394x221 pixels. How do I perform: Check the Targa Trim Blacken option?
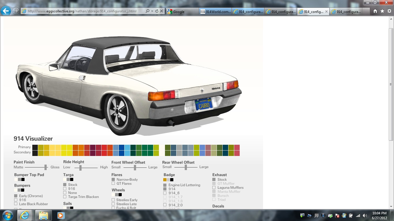[x=65, y=197]
